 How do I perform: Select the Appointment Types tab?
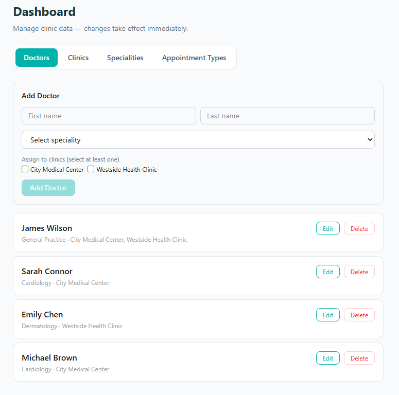194,58
